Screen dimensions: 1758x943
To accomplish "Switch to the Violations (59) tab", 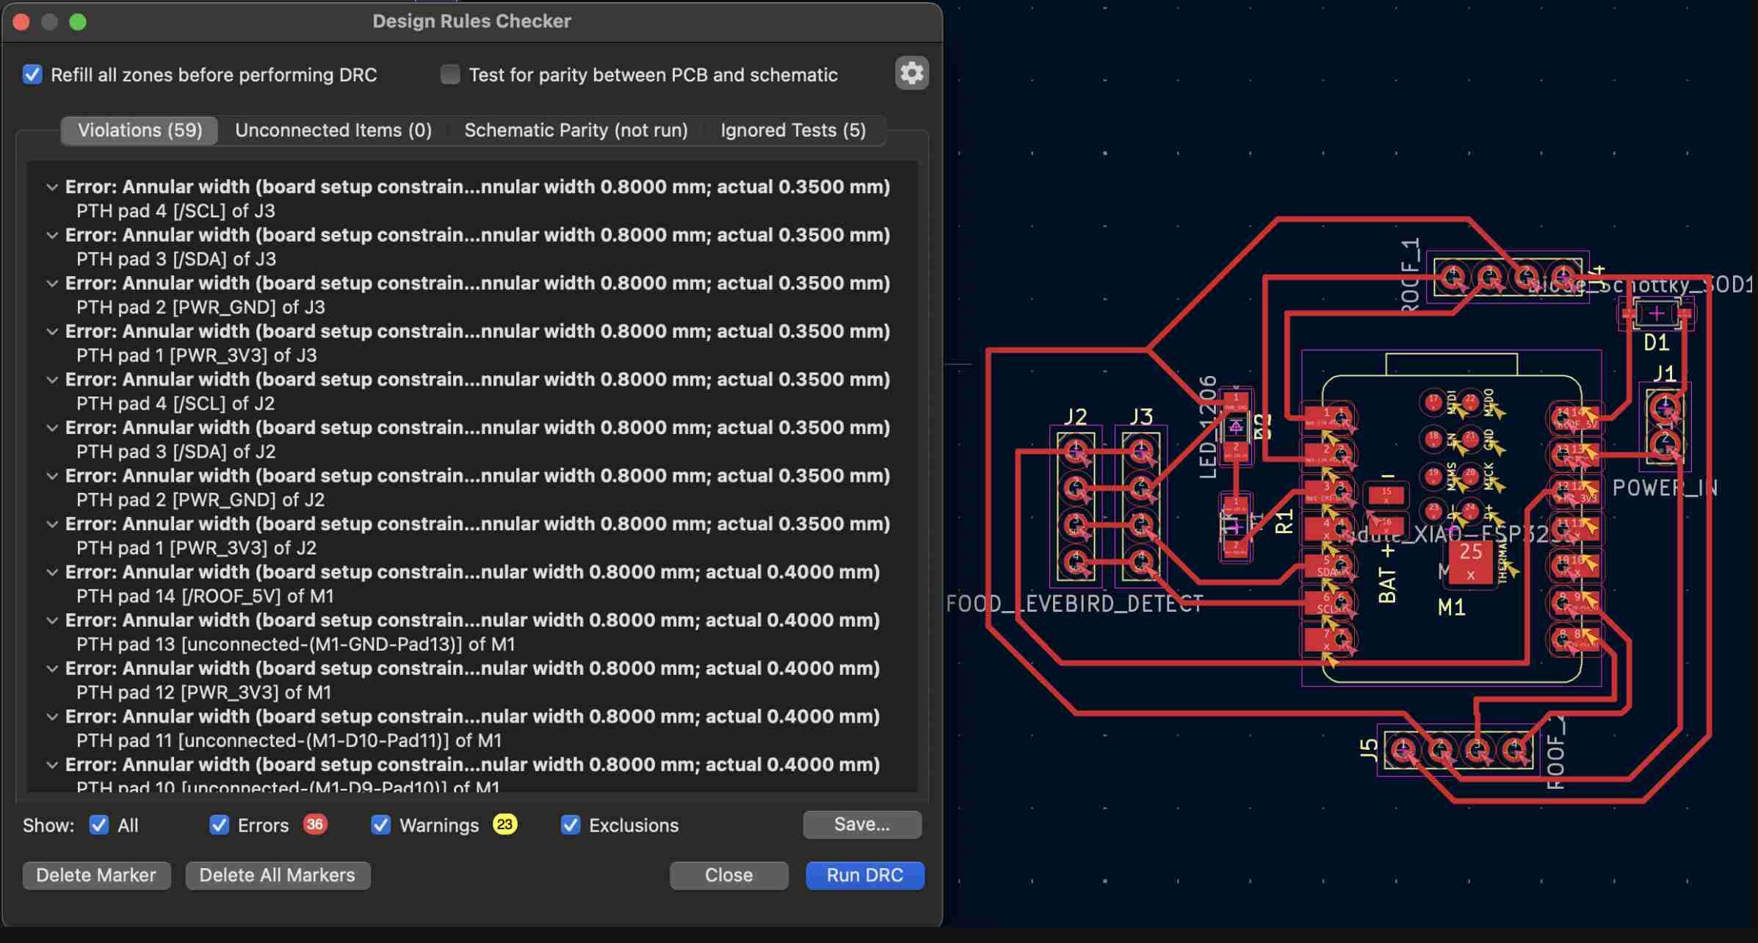I will tap(140, 131).
